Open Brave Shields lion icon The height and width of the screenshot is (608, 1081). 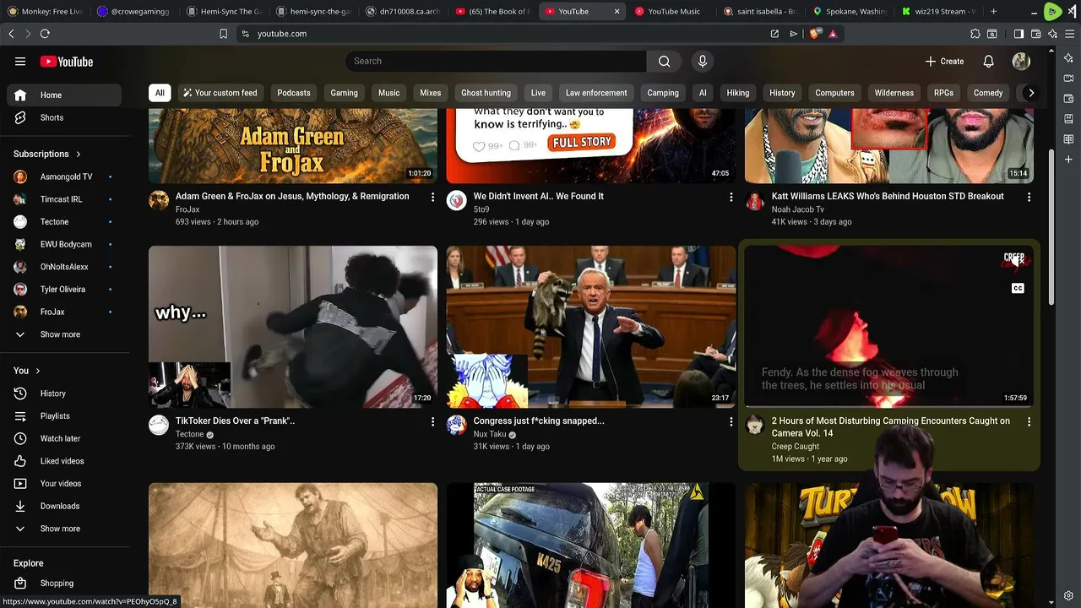pyautogui.click(x=814, y=34)
